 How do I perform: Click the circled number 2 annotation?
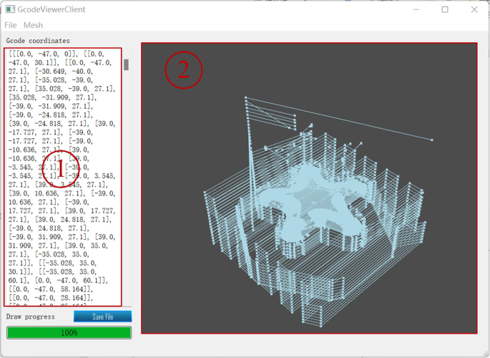click(184, 69)
